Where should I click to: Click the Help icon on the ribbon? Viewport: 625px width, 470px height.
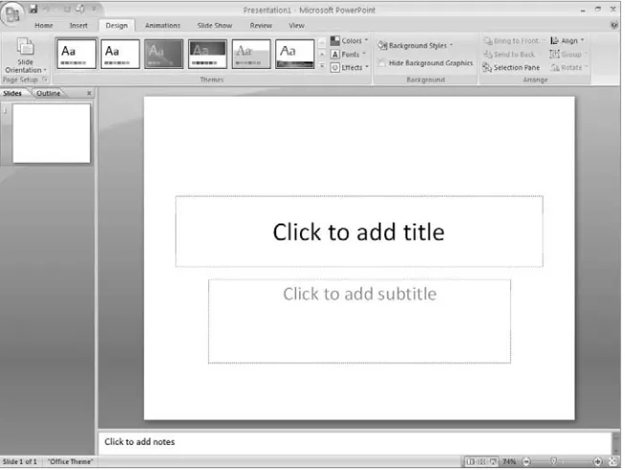(613, 26)
